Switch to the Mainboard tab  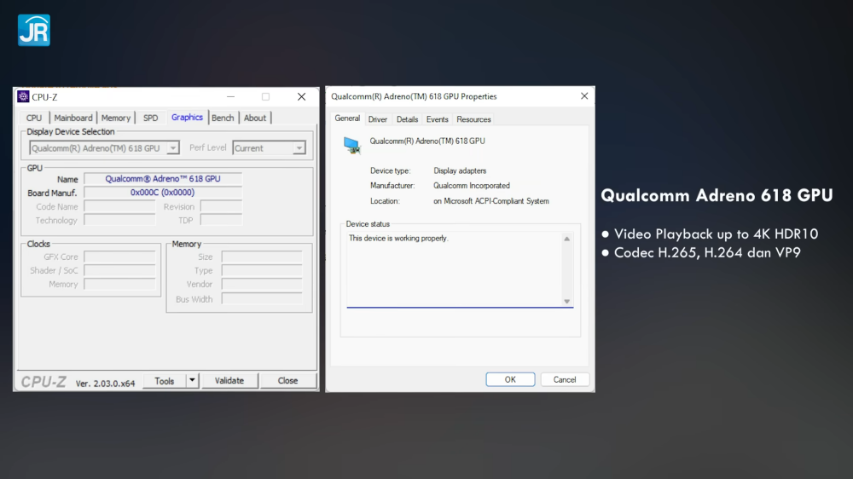(x=73, y=118)
